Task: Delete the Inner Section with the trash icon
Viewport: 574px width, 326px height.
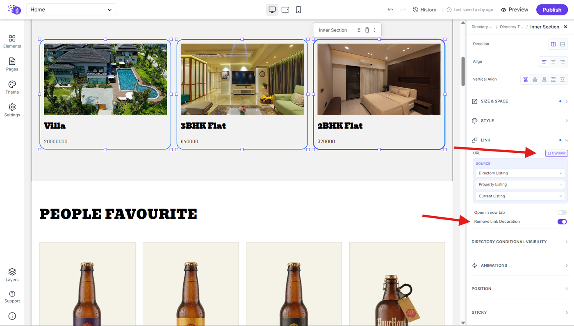Action: (x=367, y=30)
